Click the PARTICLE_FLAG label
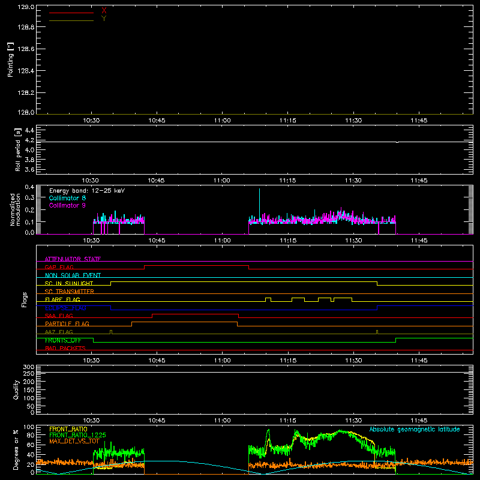 [x=67, y=323]
